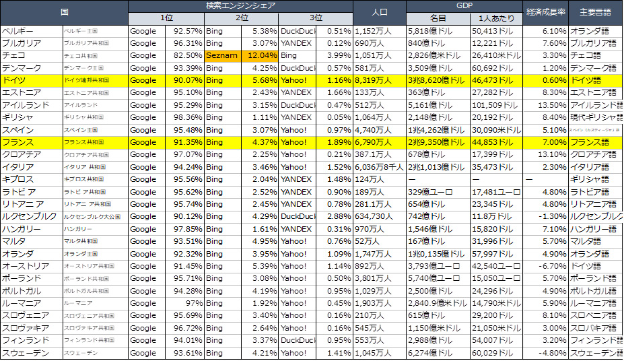This screenshot has height=361, width=624.
Task: Select the 3兆8,620億ドル GDP cell
Action: point(438,80)
